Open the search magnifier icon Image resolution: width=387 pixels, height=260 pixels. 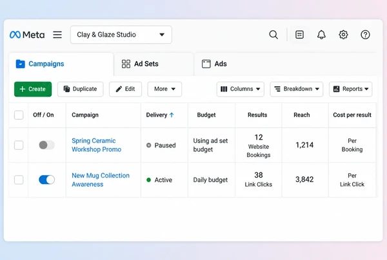coord(273,35)
